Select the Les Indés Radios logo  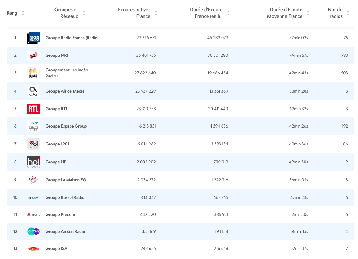[x=33, y=73]
